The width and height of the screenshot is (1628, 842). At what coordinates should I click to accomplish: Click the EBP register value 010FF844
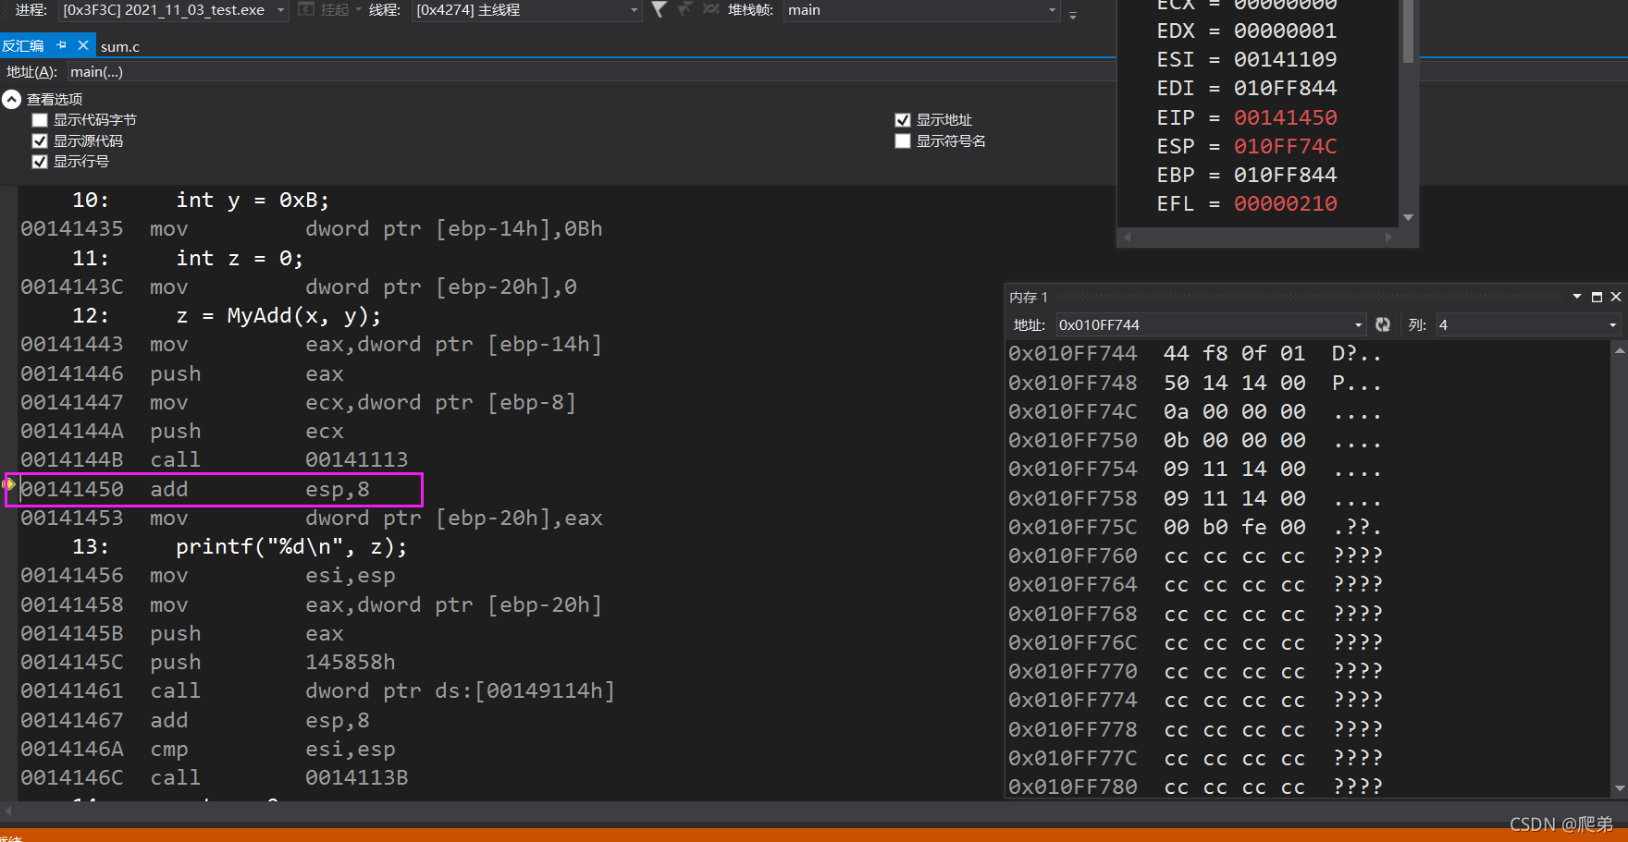[1285, 175]
